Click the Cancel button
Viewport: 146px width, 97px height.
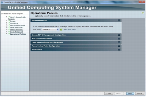(x=140, y=93)
